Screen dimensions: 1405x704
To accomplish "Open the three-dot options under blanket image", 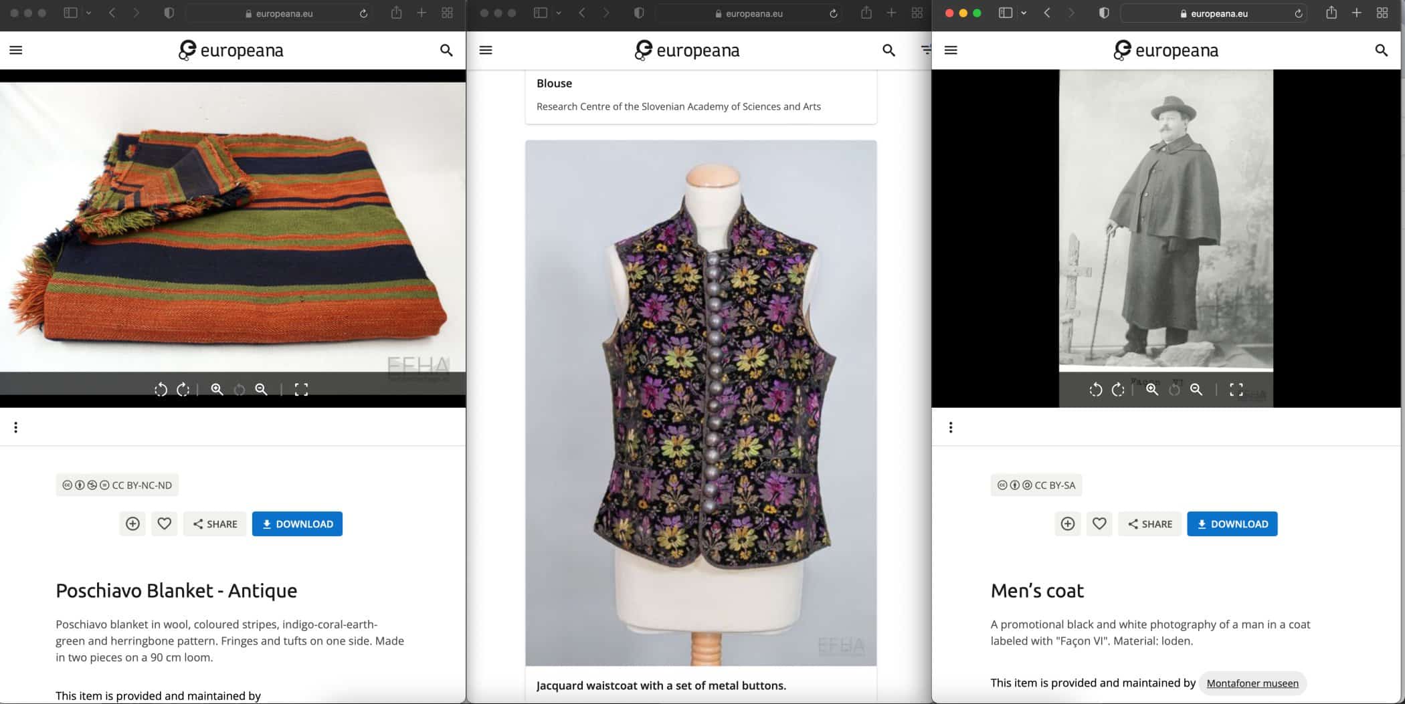I will click(x=16, y=428).
